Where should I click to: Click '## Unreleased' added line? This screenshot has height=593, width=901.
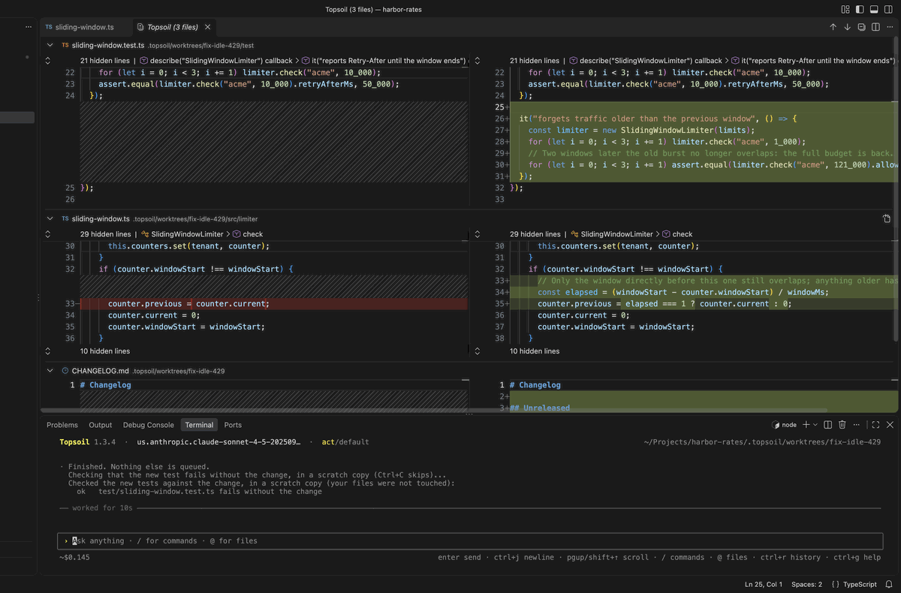click(x=540, y=408)
